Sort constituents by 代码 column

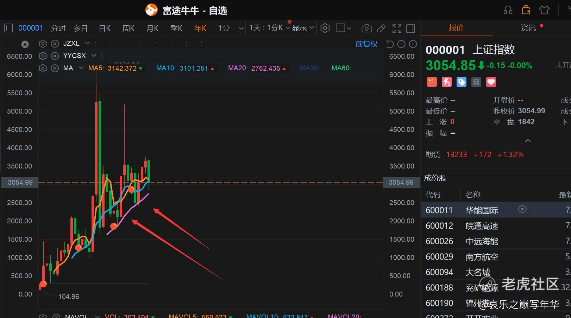click(x=433, y=195)
